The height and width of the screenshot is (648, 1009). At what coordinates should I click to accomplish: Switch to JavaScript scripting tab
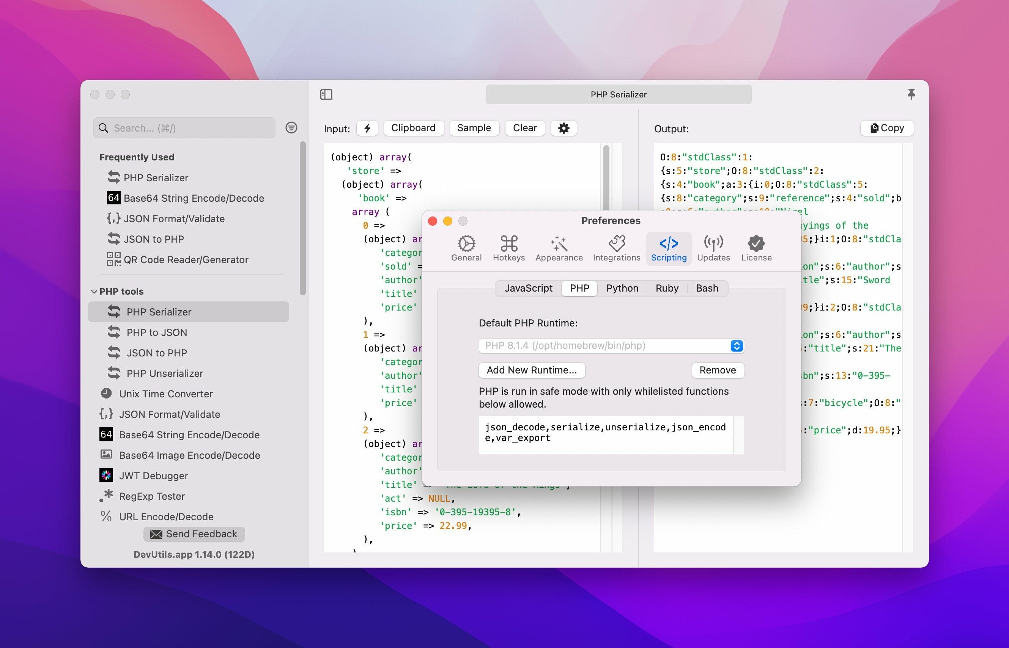click(x=529, y=288)
